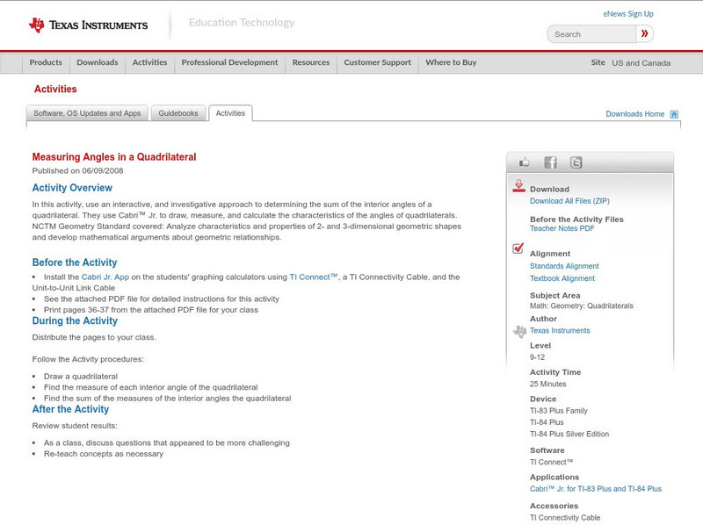The image size is (703, 525).
Task: Open Cabri Jr. for TI-83 Plus application link
Action: [596, 489]
